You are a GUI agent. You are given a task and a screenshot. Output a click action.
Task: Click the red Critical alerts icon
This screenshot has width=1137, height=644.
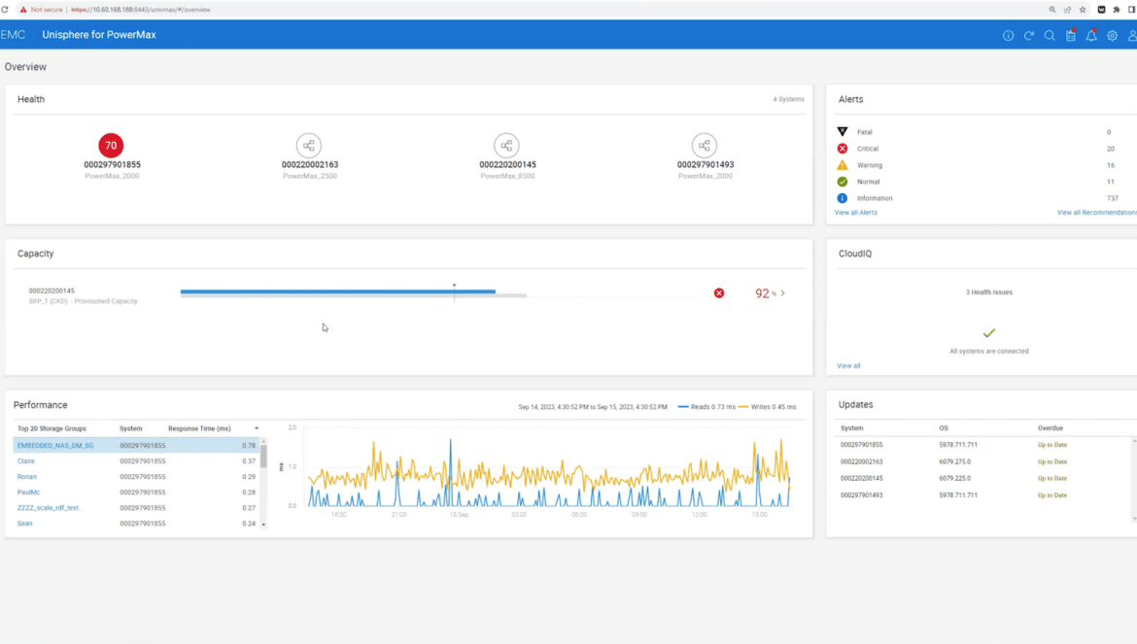(x=842, y=149)
